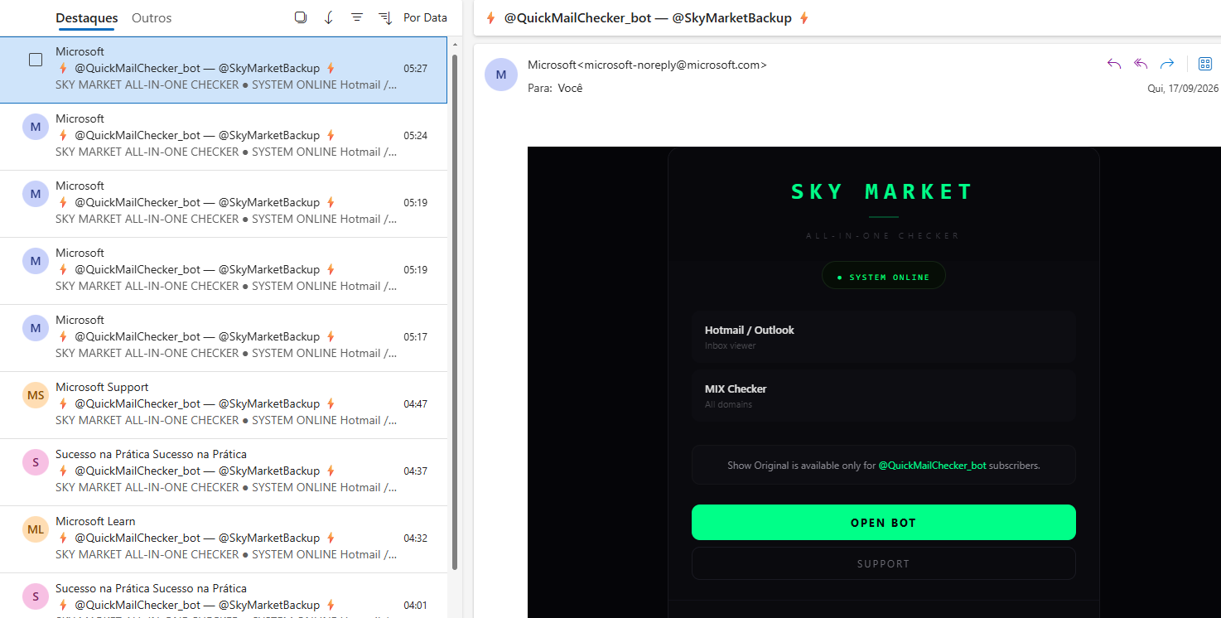1221x618 pixels.
Task: Click the jump-to down arrow icon
Action: [329, 17]
